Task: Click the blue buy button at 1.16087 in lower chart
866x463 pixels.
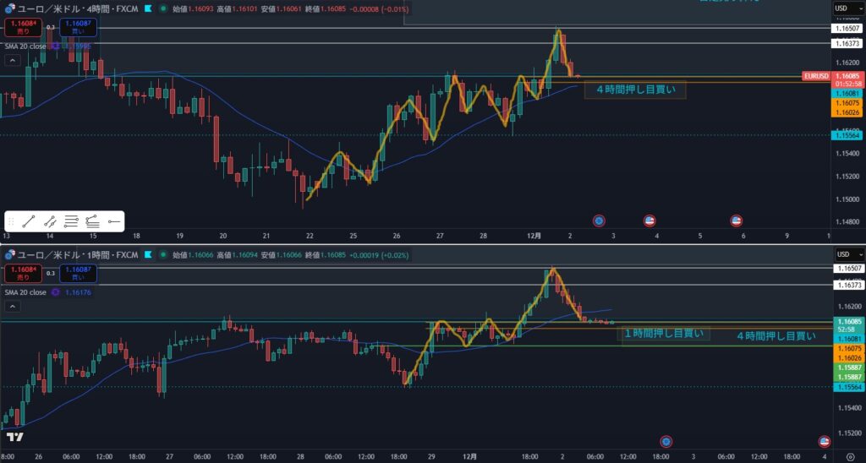Action: pos(77,273)
